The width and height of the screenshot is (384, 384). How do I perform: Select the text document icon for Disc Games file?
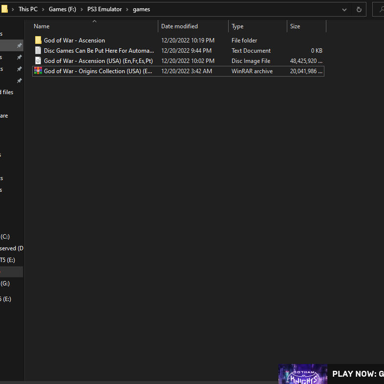[38, 50]
